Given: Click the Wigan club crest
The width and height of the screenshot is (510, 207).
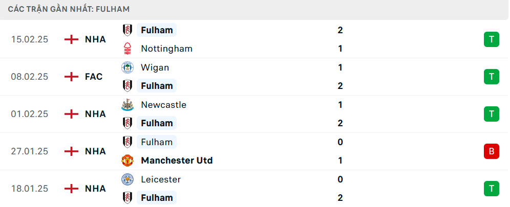Looking at the screenshot, I should point(127,67).
